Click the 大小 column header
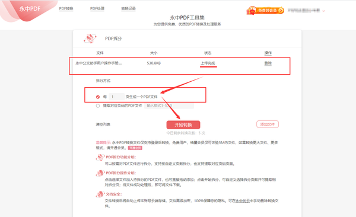 coord(154,53)
